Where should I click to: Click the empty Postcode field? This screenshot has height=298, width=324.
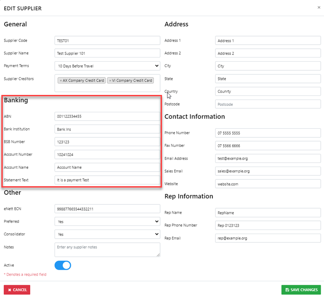click(x=268, y=104)
